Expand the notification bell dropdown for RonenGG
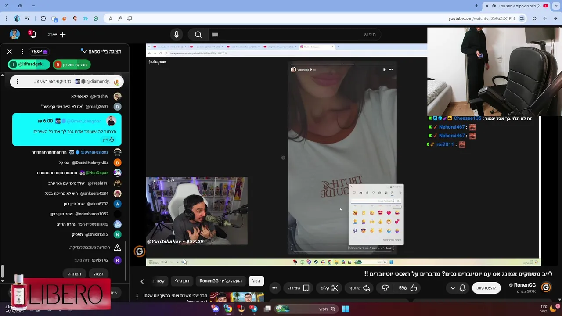This screenshot has width=562, height=316. 458,288
